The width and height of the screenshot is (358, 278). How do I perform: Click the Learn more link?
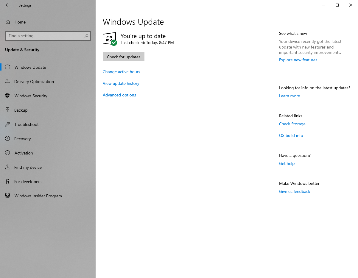pos(289,96)
